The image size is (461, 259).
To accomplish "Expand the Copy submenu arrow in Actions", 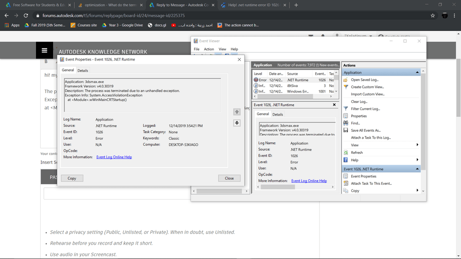I will [x=418, y=190].
